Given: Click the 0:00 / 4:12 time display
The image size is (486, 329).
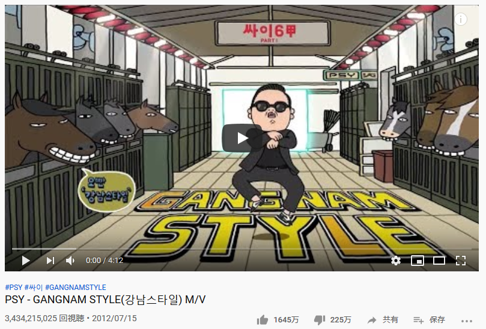Looking at the screenshot, I should [105, 261].
